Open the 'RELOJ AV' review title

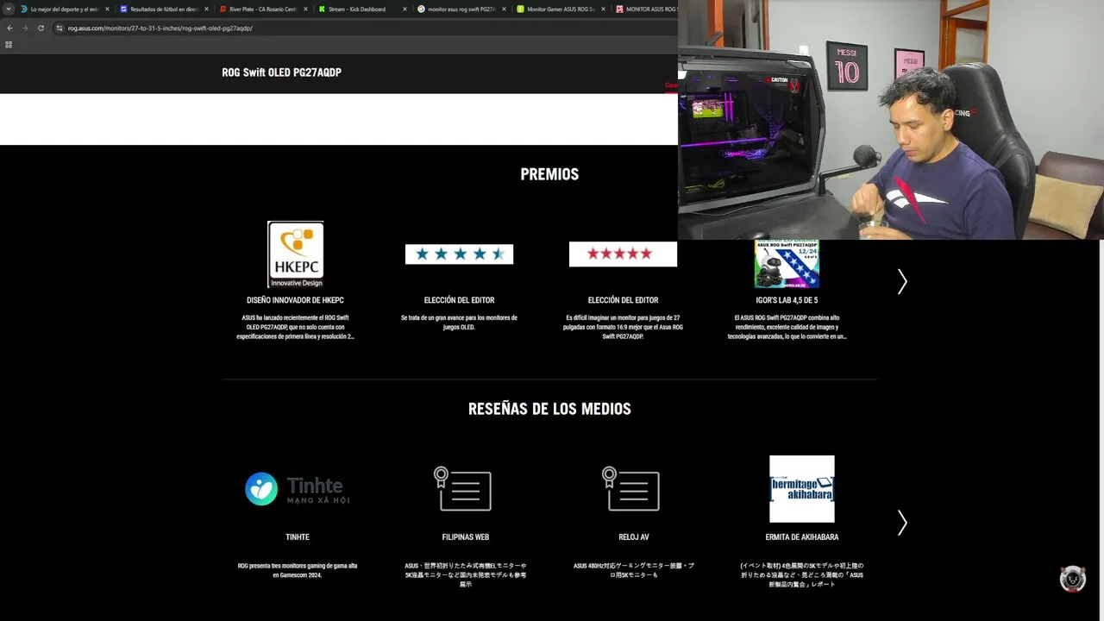[x=634, y=537]
